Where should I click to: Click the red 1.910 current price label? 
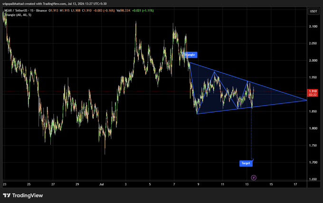click(x=313, y=93)
